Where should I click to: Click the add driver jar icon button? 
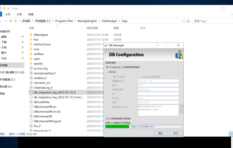pos(181,107)
